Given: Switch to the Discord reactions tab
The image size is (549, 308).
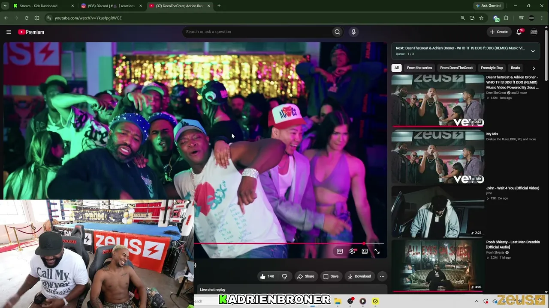Looking at the screenshot, I should pos(111,6).
